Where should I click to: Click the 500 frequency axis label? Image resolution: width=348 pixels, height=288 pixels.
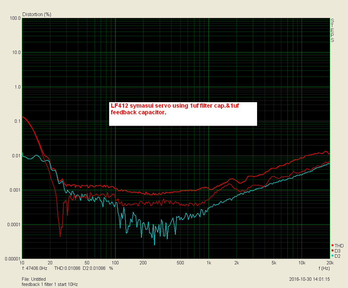[180, 263]
